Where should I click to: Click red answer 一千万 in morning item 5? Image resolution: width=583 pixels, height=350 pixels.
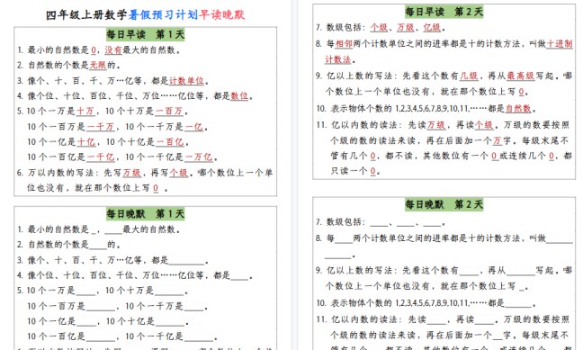[101, 127]
